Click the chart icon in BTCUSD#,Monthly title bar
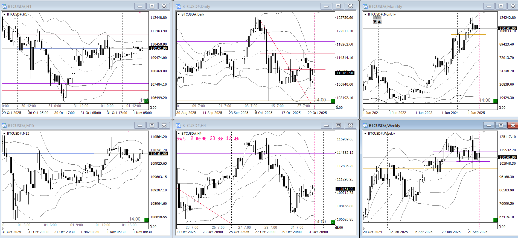 (365, 6)
